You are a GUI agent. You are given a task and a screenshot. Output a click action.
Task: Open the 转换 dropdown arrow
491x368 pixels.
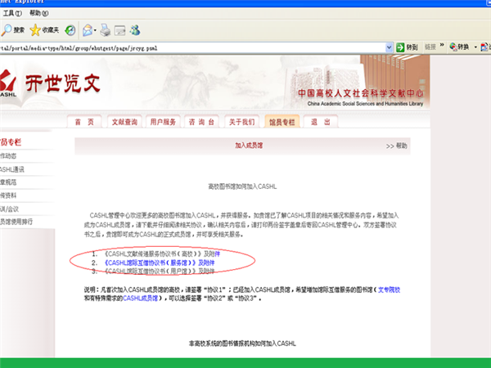[x=475, y=47]
